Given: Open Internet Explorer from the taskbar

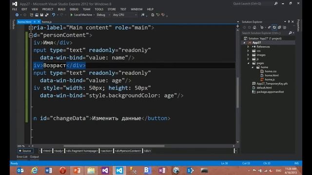Looking at the screenshot, I should 35,171.
